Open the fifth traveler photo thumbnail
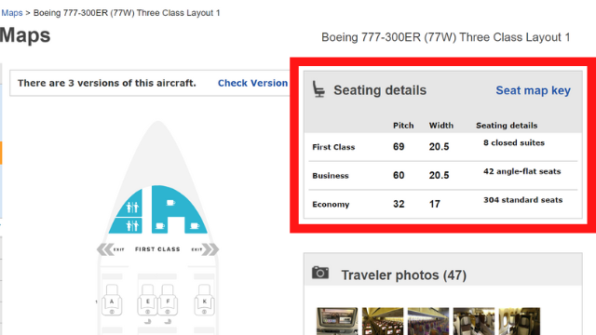 pos(520,321)
